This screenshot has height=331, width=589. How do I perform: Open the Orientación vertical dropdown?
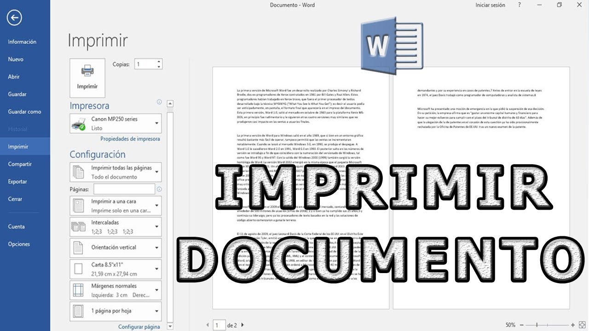(115, 248)
